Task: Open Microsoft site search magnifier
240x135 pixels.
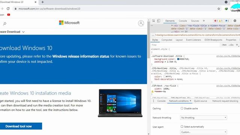Action: [x=4, y=24]
